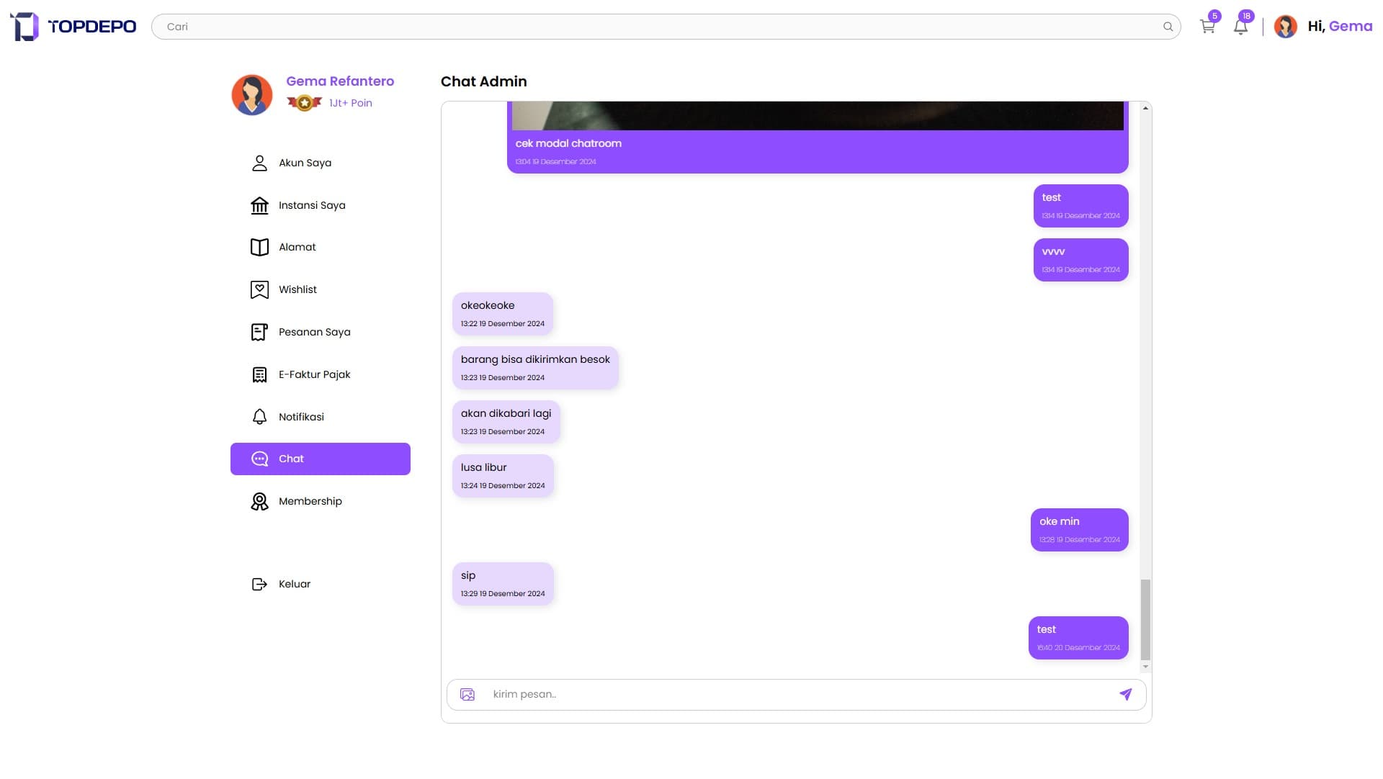This screenshot has width=1383, height=779.
Task: Log out using Keluar
Action: (x=294, y=584)
